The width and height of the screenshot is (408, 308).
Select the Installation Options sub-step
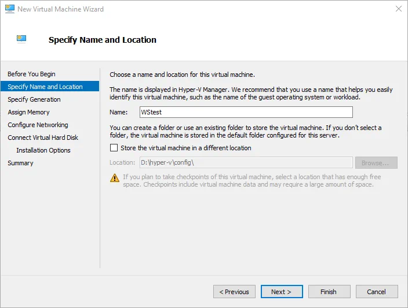click(x=43, y=150)
